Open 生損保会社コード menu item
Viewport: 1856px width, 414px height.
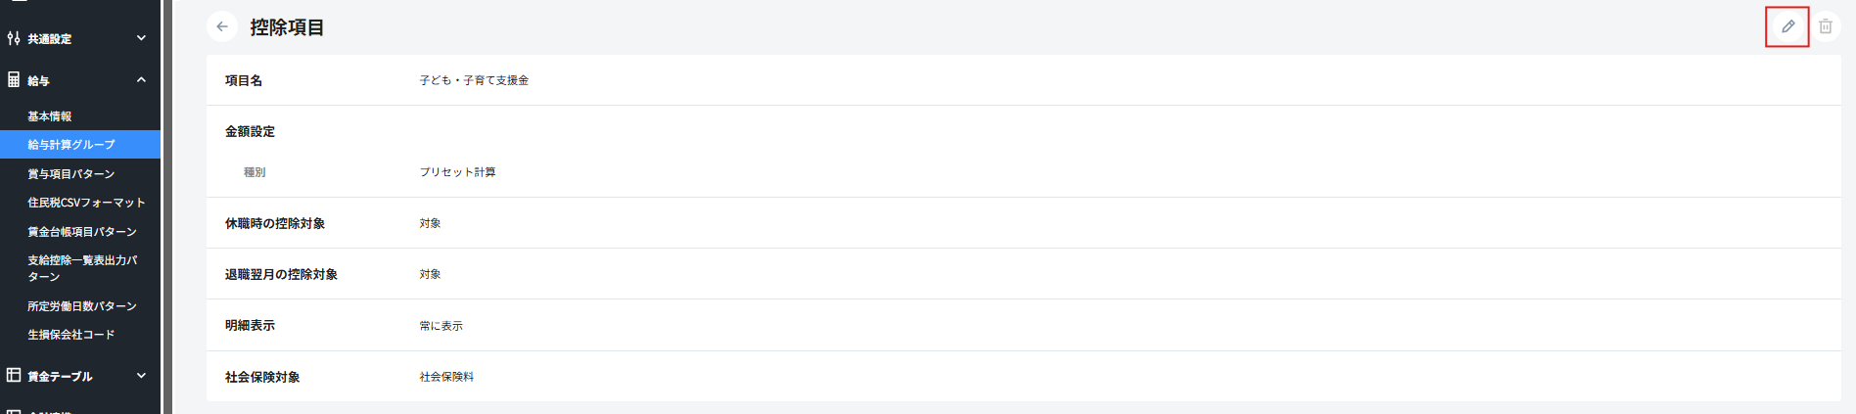[70, 335]
